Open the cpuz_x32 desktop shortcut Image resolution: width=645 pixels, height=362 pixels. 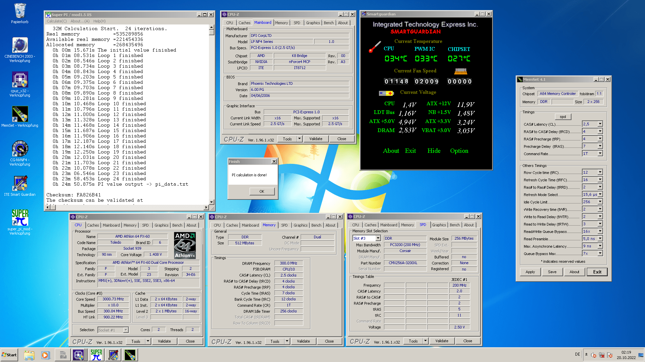pos(19,84)
